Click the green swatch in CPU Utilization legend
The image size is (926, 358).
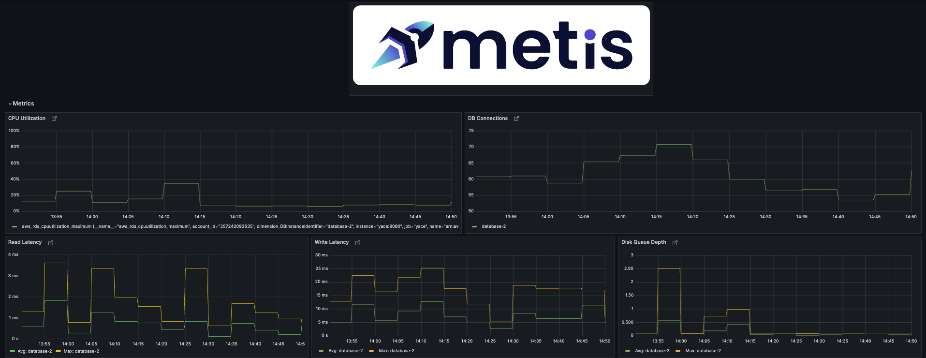click(15, 226)
